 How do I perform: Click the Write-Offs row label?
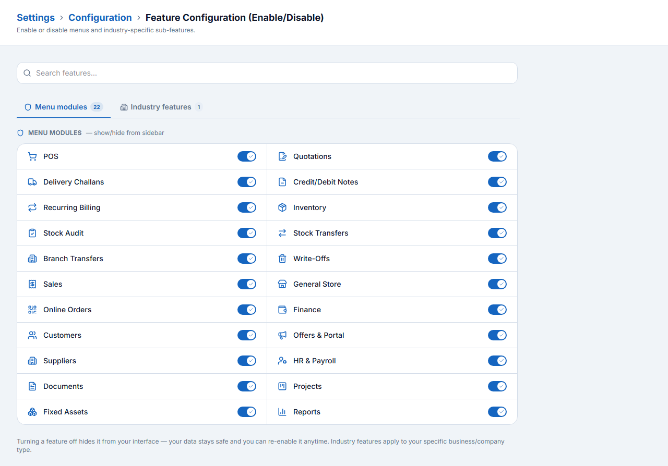[x=312, y=259]
